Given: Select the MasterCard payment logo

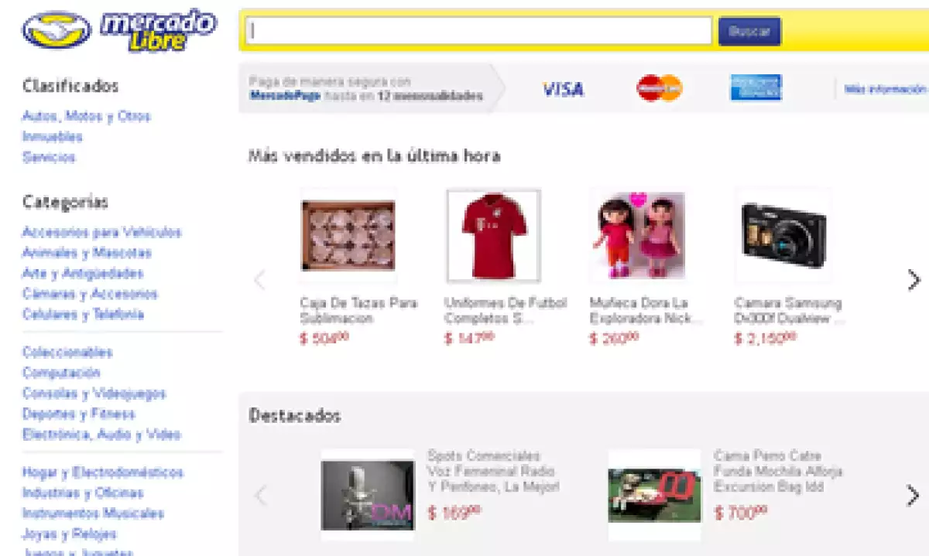Looking at the screenshot, I should click(660, 88).
